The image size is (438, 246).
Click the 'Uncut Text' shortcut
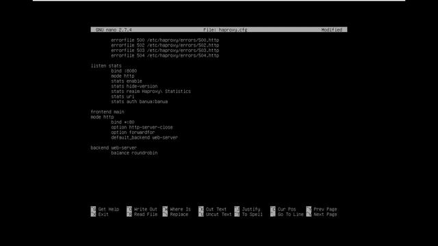(215, 214)
